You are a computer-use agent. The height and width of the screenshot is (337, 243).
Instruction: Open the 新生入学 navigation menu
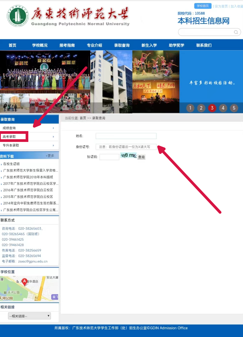pos(149,45)
